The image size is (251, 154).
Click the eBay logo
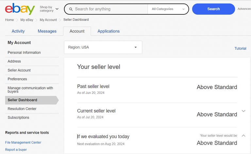[x=20, y=9]
